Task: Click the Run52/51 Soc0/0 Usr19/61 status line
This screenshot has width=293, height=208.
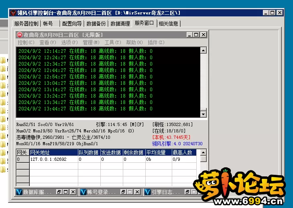Action: click(x=45, y=124)
